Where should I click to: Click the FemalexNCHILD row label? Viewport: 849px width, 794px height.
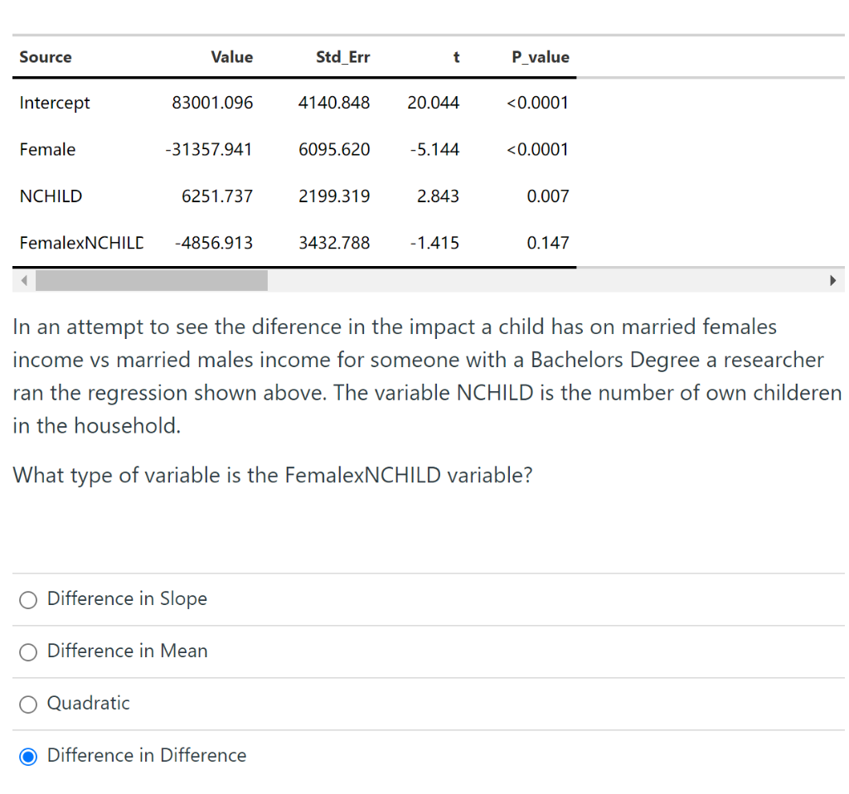(x=82, y=243)
